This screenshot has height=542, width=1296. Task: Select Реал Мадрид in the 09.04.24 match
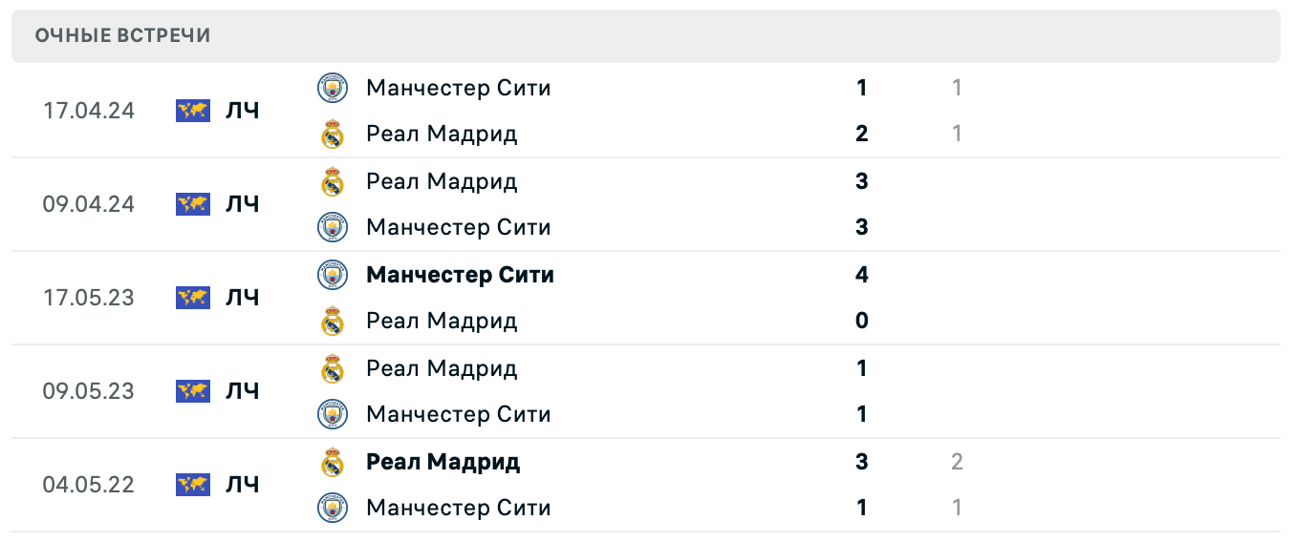click(x=442, y=181)
